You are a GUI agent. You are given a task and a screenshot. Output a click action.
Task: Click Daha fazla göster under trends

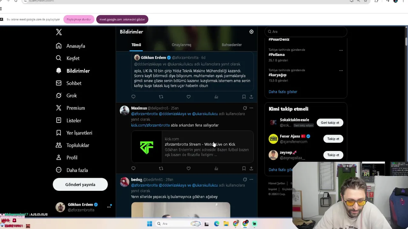click(x=283, y=92)
